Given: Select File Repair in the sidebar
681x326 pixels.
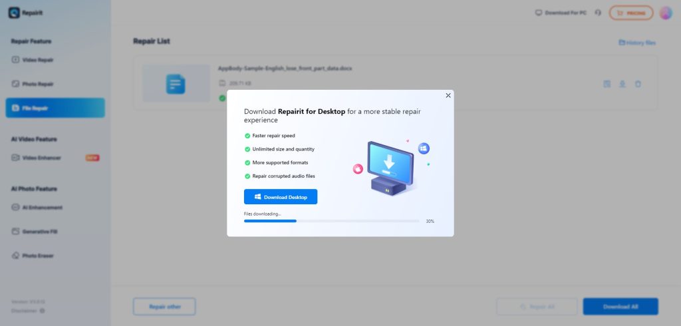Looking at the screenshot, I should pos(55,108).
